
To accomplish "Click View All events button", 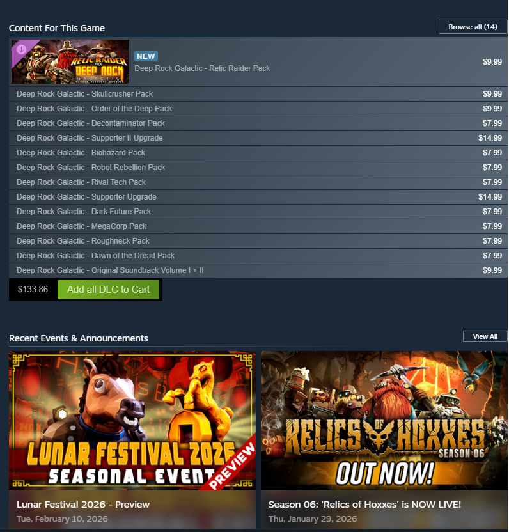I will click(x=485, y=336).
